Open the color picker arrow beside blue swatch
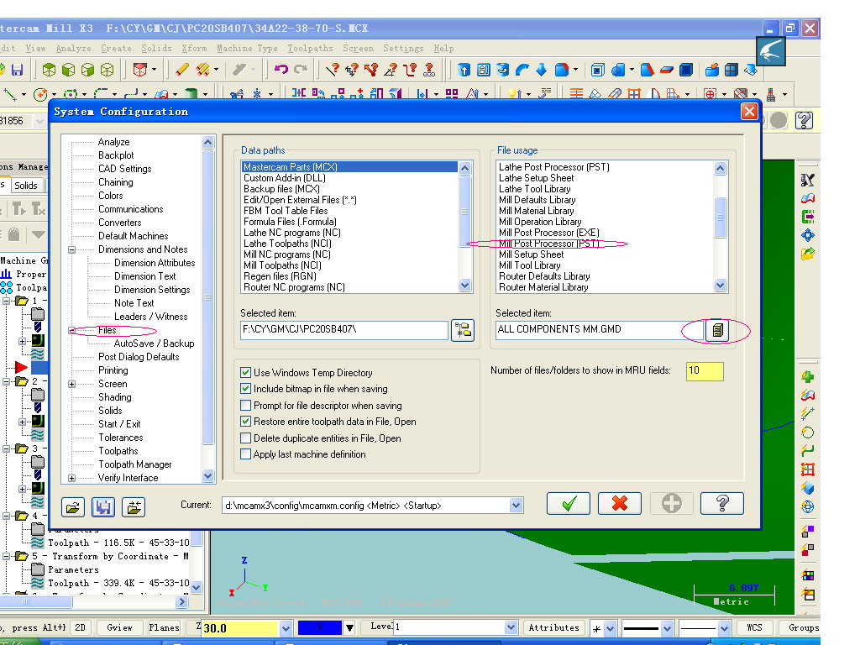The image size is (860, 645). [x=349, y=628]
